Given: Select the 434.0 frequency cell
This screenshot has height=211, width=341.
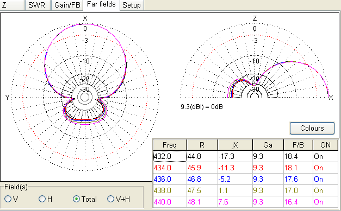Looking at the screenshot, I should coord(170,168).
